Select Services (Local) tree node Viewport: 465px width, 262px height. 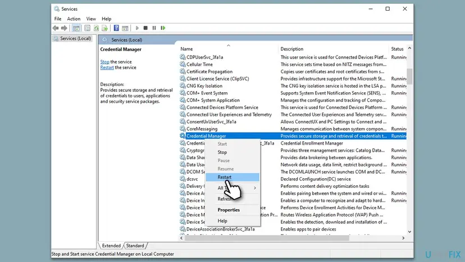coord(76,38)
